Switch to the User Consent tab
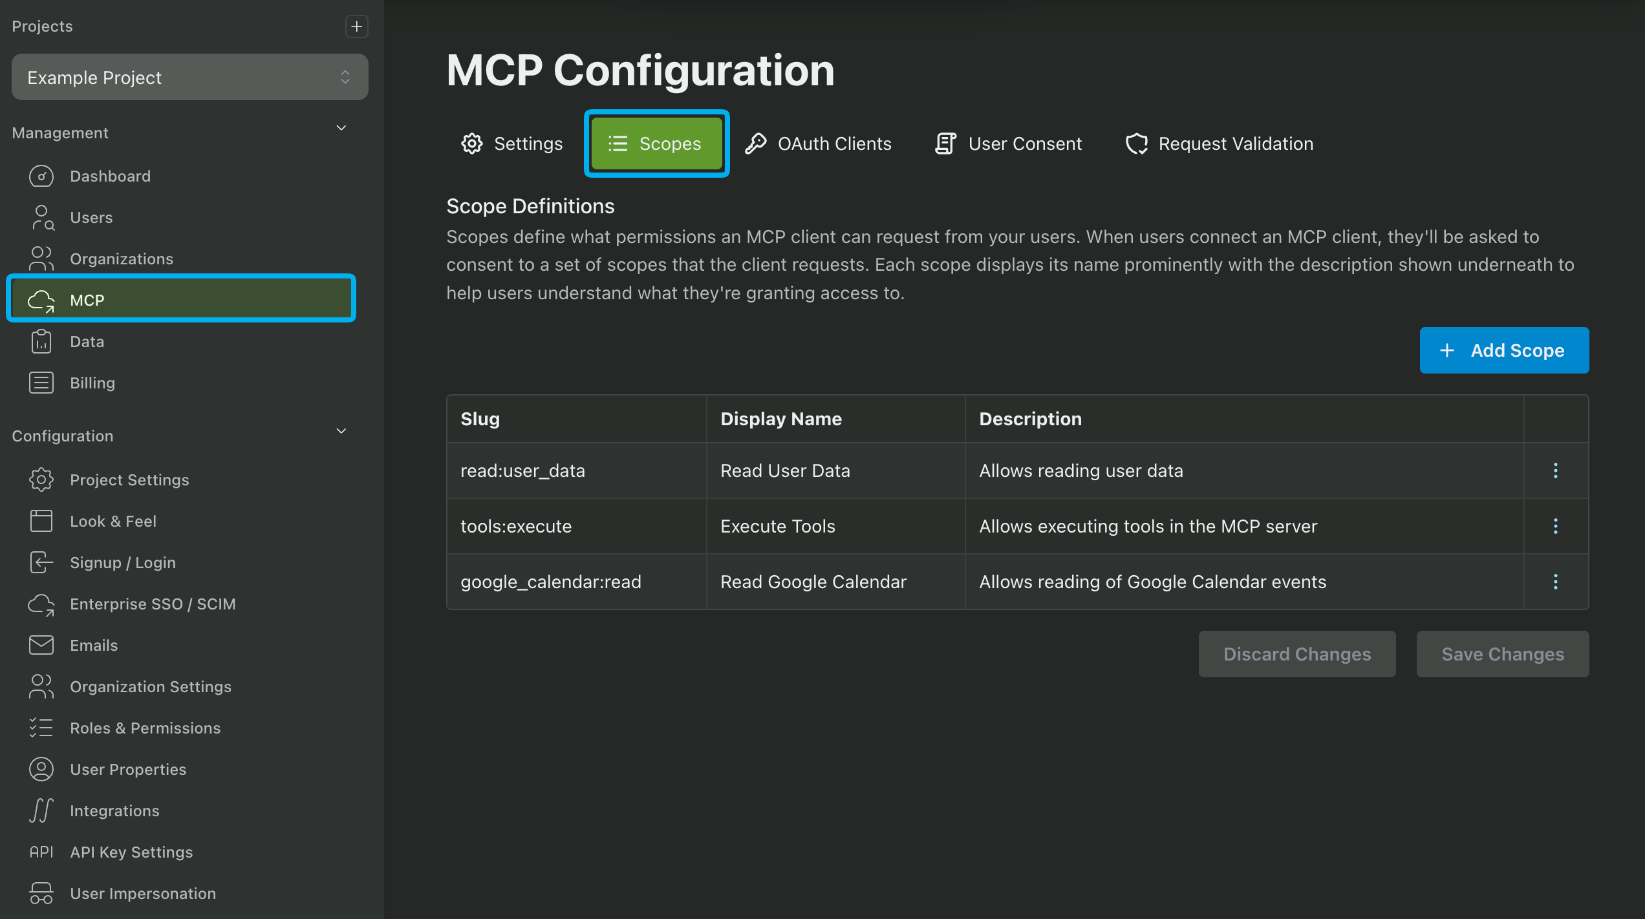The height and width of the screenshot is (919, 1645). pos(1008,143)
